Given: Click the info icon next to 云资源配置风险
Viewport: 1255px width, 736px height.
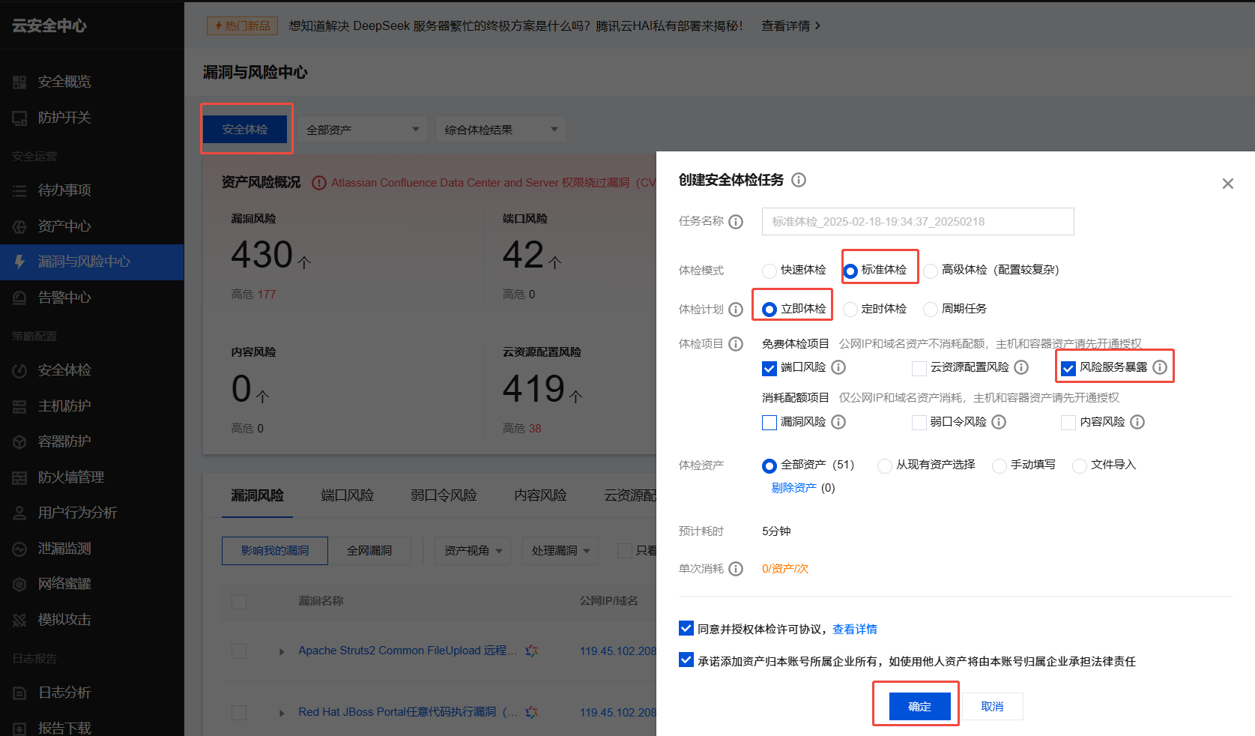Looking at the screenshot, I should click(1021, 367).
